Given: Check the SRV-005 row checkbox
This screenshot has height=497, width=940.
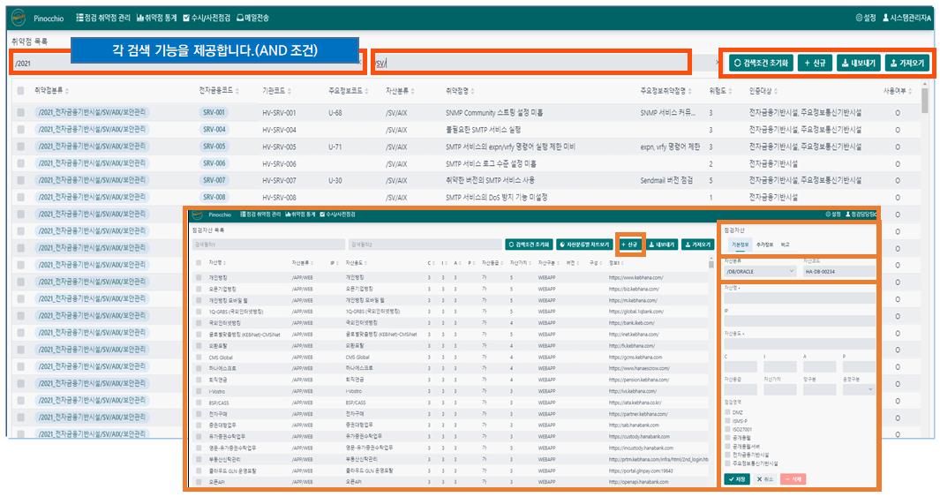Looking at the screenshot, I should 20,147.
